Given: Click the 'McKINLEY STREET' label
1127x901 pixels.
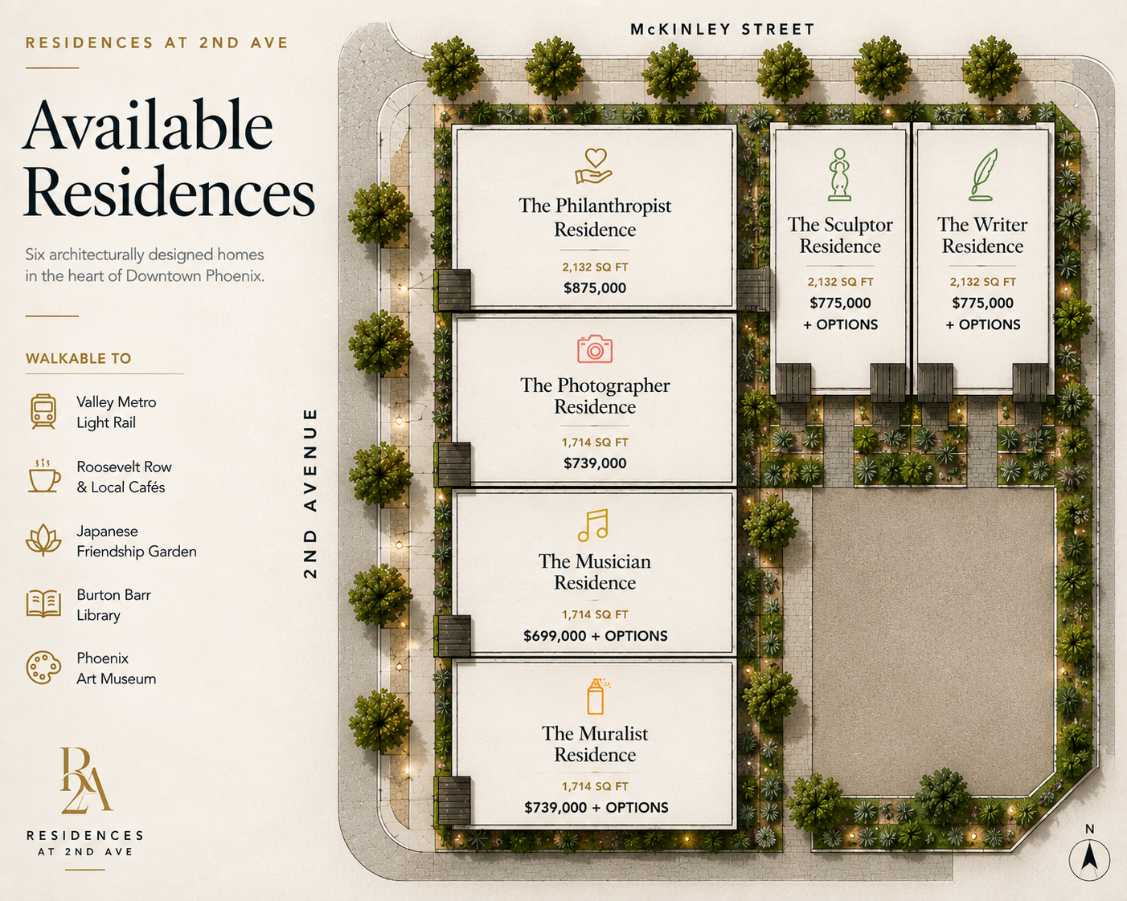Looking at the screenshot, I should tap(723, 29).
